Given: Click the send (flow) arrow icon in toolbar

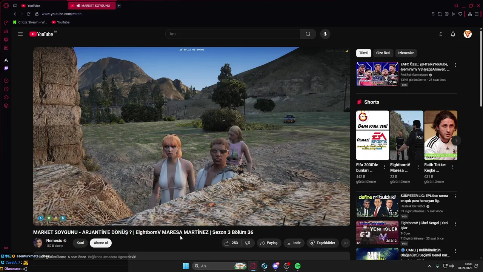Looking at the screenshot, I should [453, 14].
